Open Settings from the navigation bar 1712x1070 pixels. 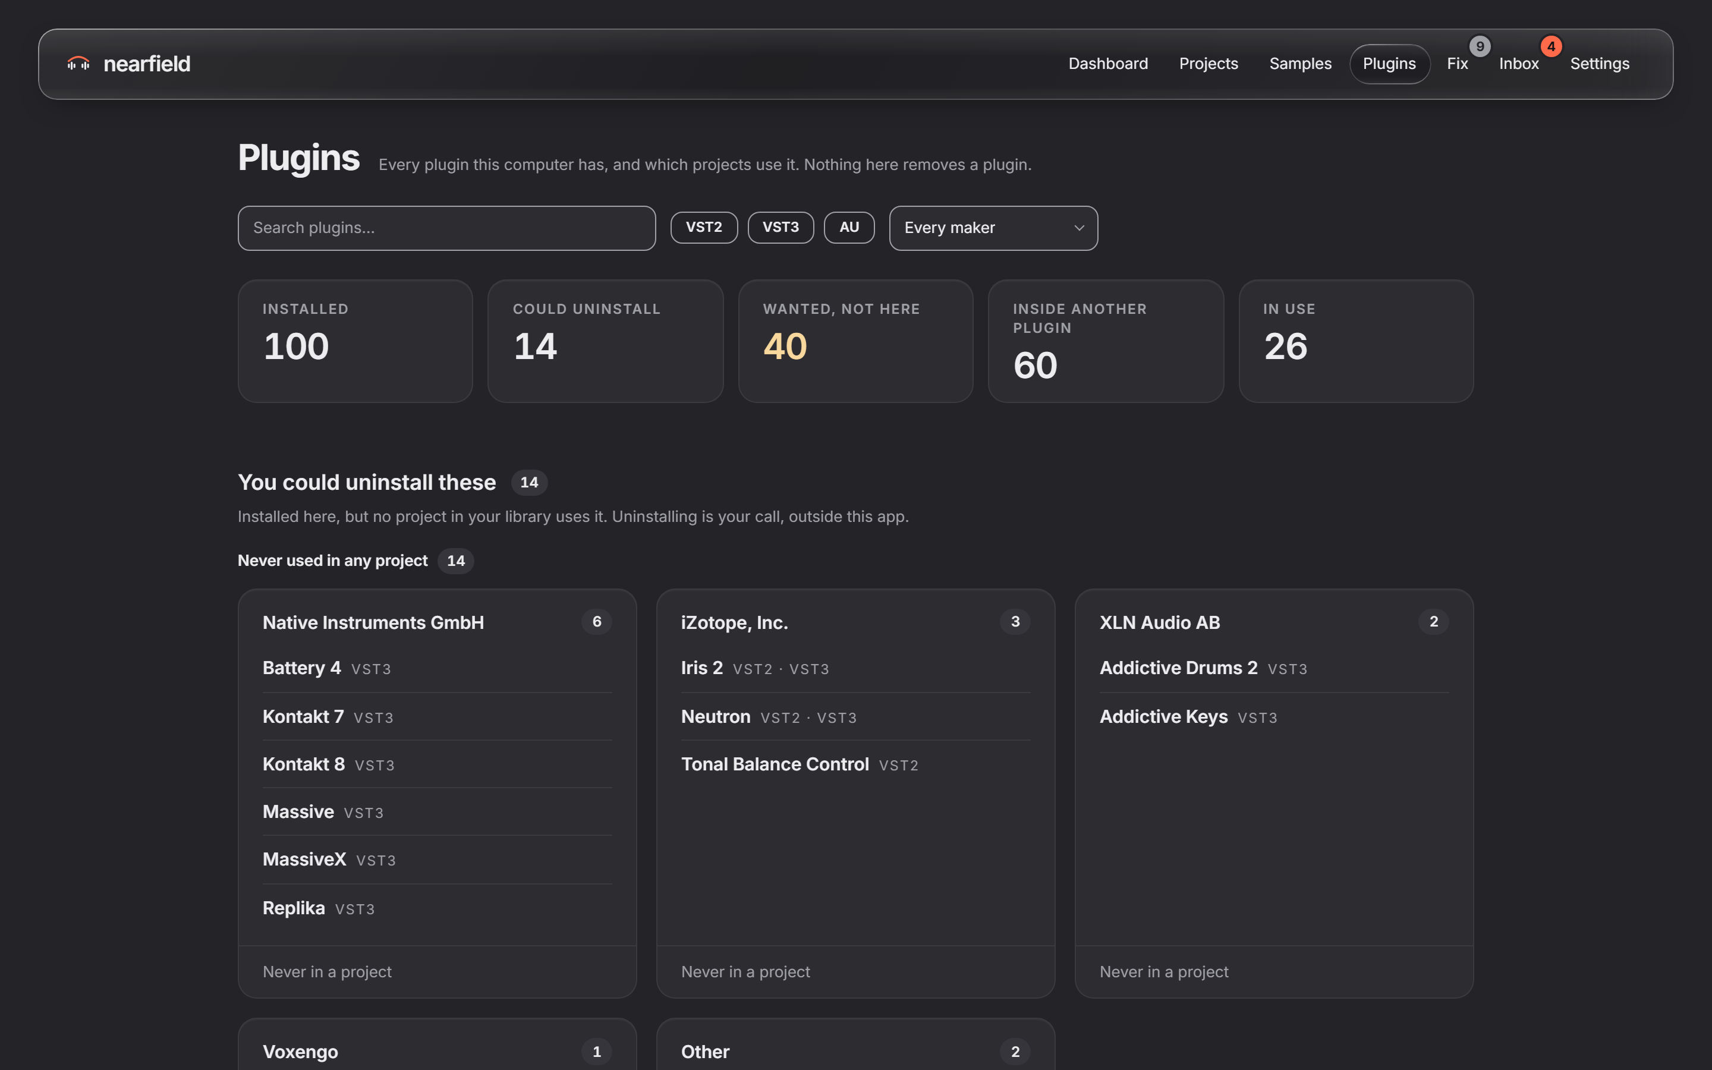pyautogui.click(x=1600, y=64)
